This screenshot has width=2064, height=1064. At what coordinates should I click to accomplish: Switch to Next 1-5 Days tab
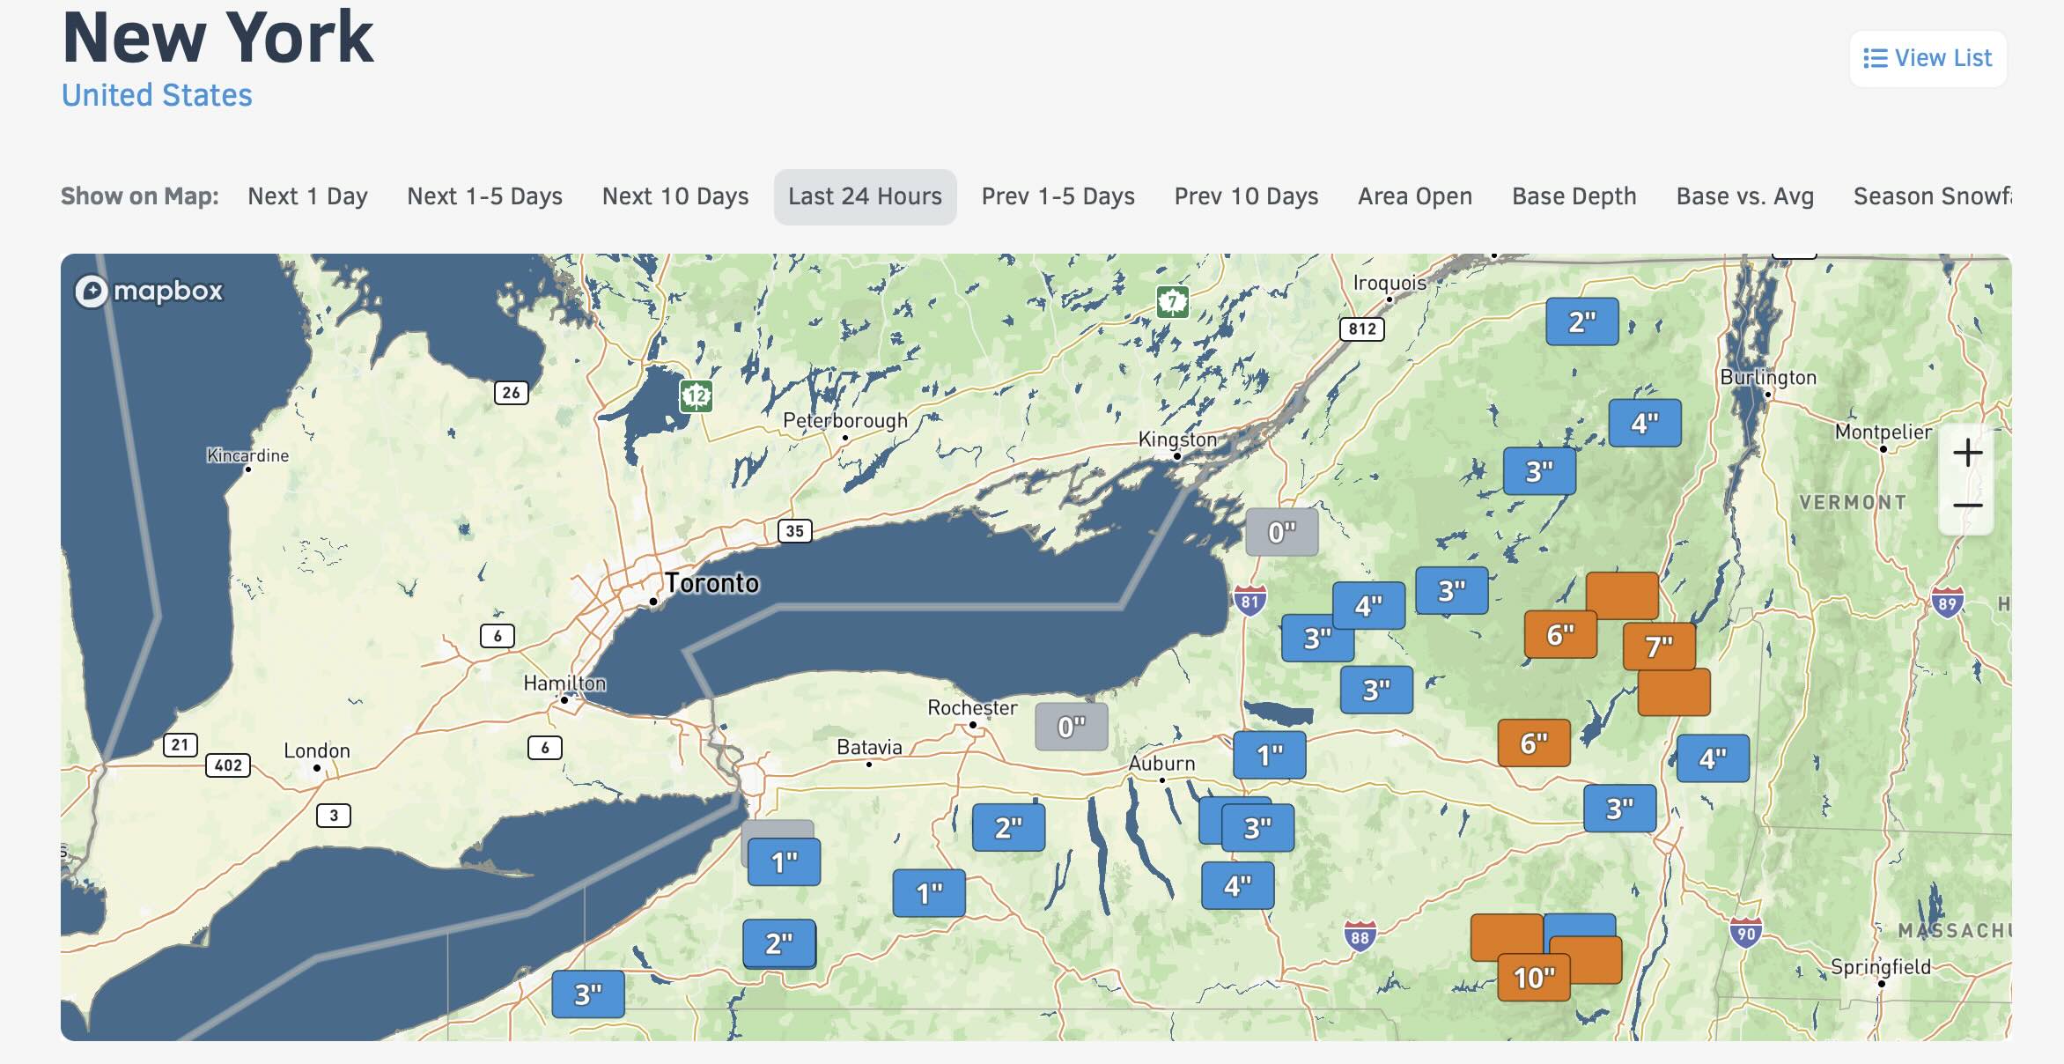point(484,196)
